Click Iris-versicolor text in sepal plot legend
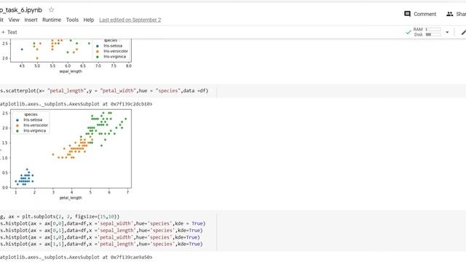This screenshot has height=262, width=466. point(116,51)
